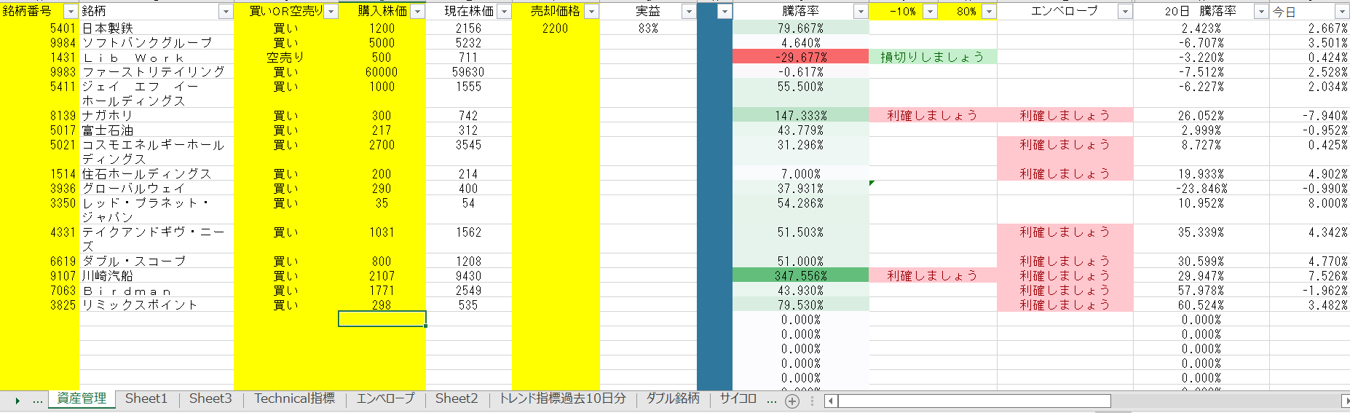Screen dimensions: 1350x413
Task: Click horizontal scrollbar left arrow
Action: pyautogui.click(x=830, y=401)
